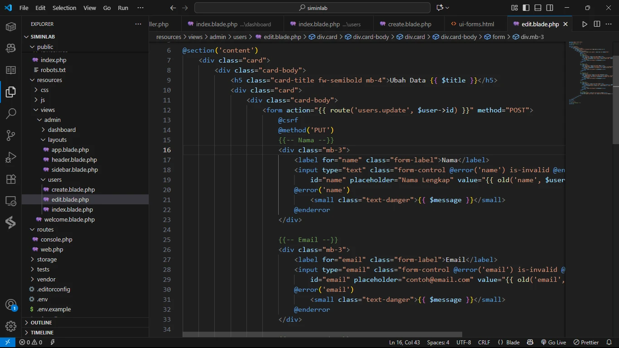
Task: Click the Blade language mode indicator
Action: click(508, 343)
